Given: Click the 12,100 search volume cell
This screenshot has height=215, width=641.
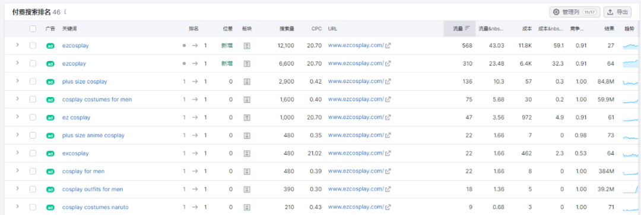Looking at the screenshot, I should 285,46.
